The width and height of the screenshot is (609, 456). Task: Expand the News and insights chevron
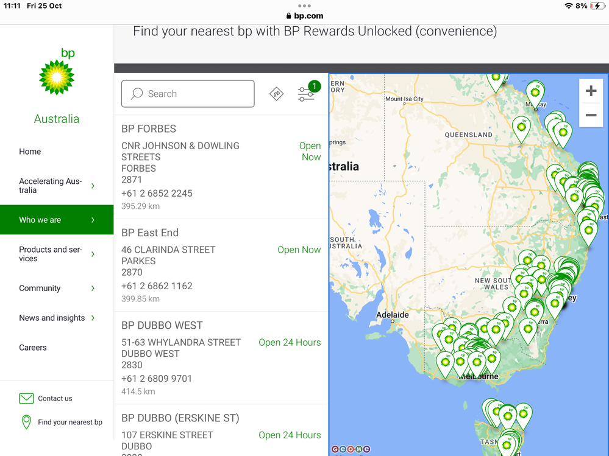93,318
